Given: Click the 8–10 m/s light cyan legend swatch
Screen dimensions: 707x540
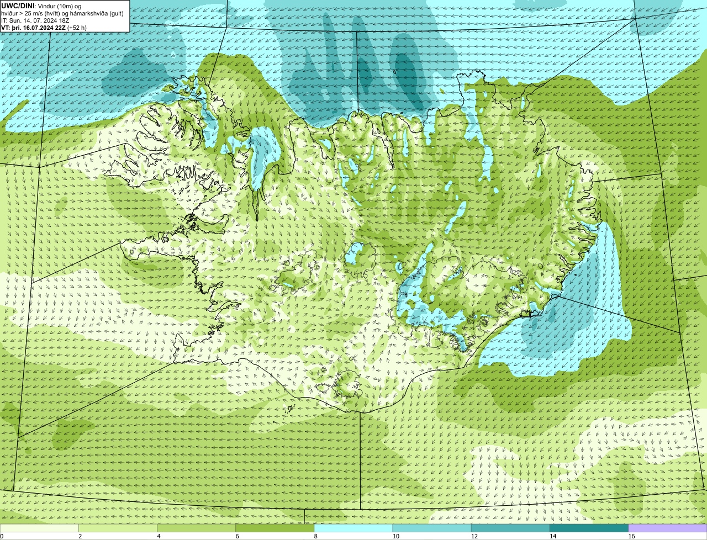Looking at the screenshot, I should tap(353, 528).
